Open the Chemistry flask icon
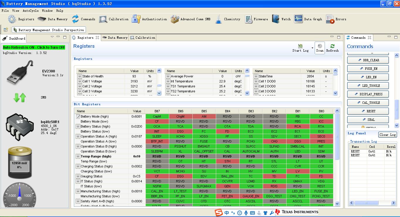Viewport: 400px width, 217px height. (218, 19)
